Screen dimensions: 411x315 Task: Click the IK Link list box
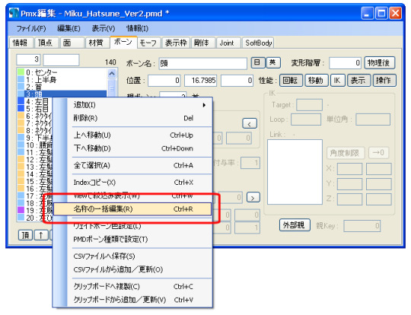[x=295, y=172]
